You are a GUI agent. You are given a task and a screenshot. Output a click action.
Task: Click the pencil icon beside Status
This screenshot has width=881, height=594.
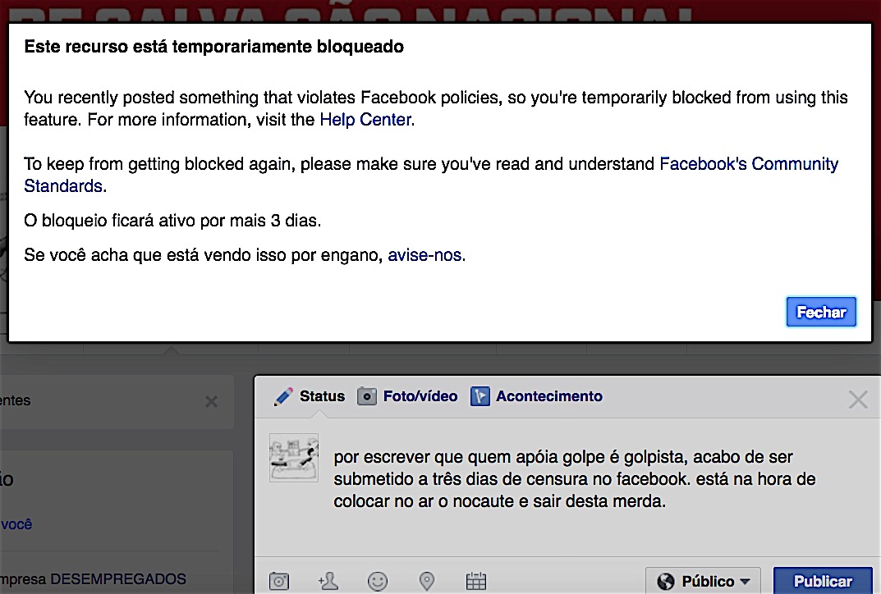tap(284, 396)
